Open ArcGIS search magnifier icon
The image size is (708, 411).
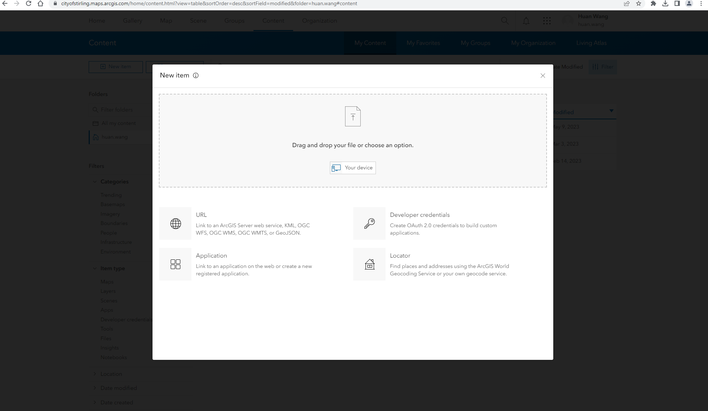(505, 21)
